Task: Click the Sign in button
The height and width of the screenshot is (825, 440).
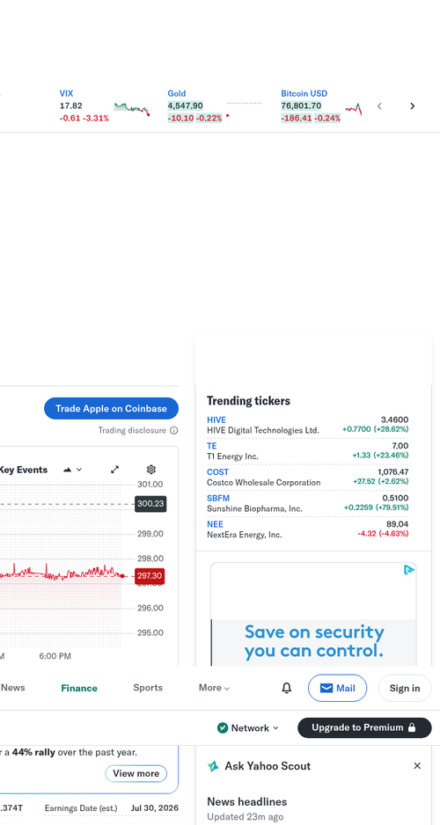Action: (x=405, y=688)
